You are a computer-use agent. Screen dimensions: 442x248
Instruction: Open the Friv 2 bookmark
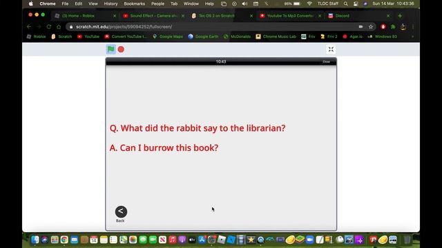point(329,37)
